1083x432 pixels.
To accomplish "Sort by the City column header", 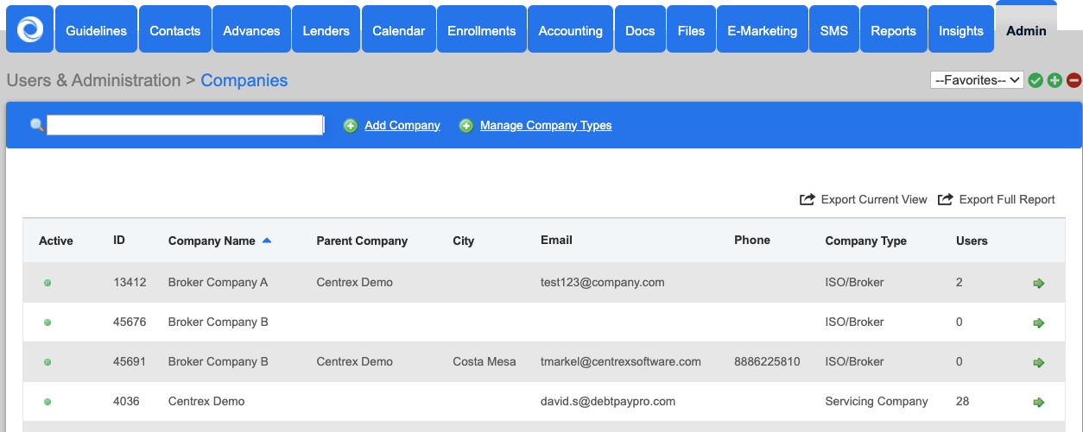I will (464, 241).
